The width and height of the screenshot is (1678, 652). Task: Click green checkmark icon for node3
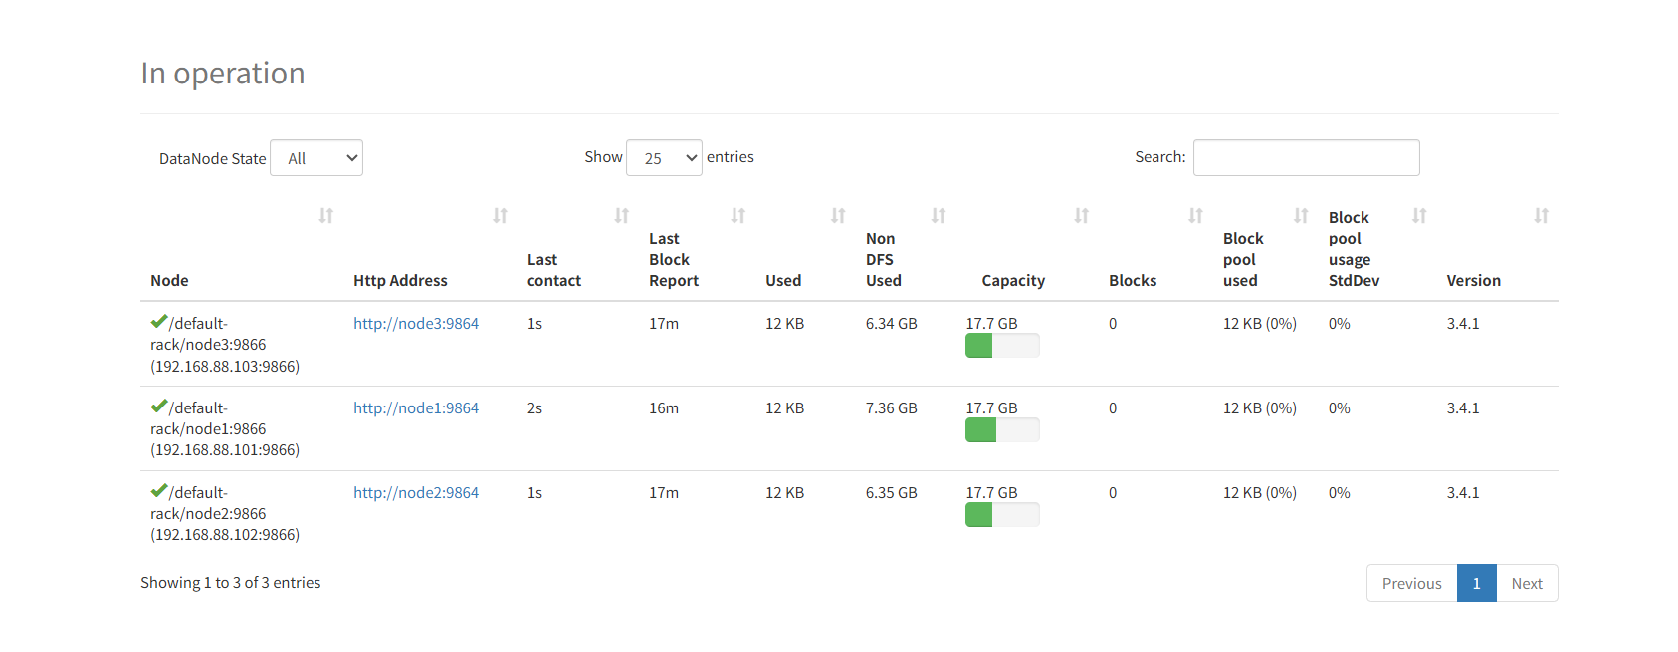click(x=159, y=322)
